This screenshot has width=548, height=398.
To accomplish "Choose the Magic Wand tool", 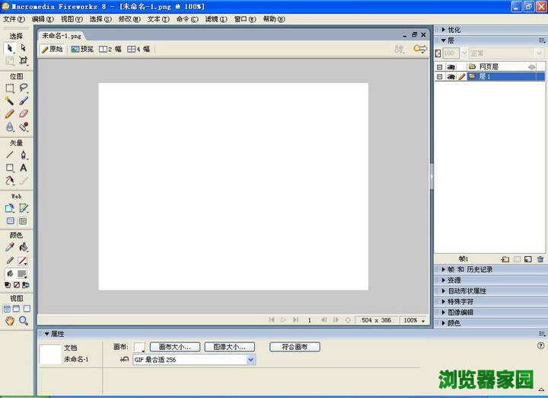I will pyautogui.click(x=10, y=101).
